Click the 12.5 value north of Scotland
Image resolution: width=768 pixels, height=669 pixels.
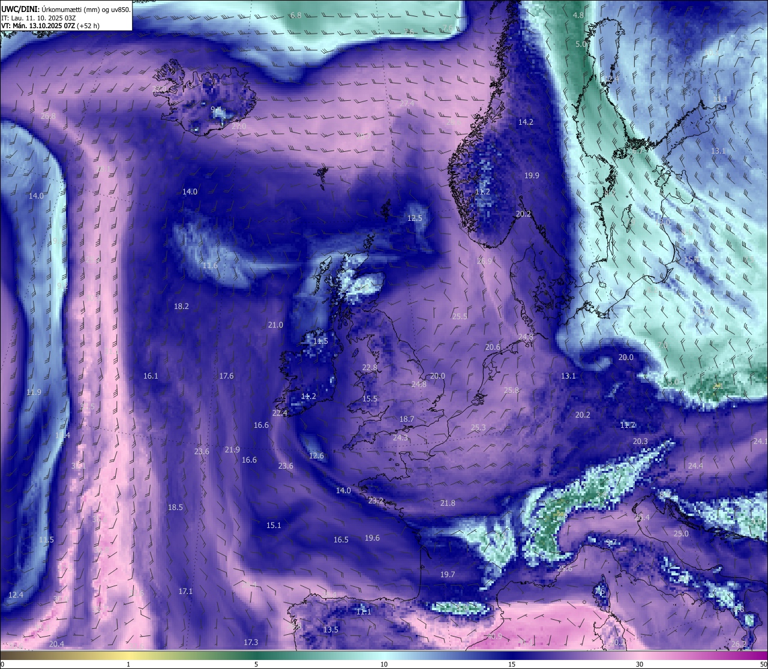(415, 218)
